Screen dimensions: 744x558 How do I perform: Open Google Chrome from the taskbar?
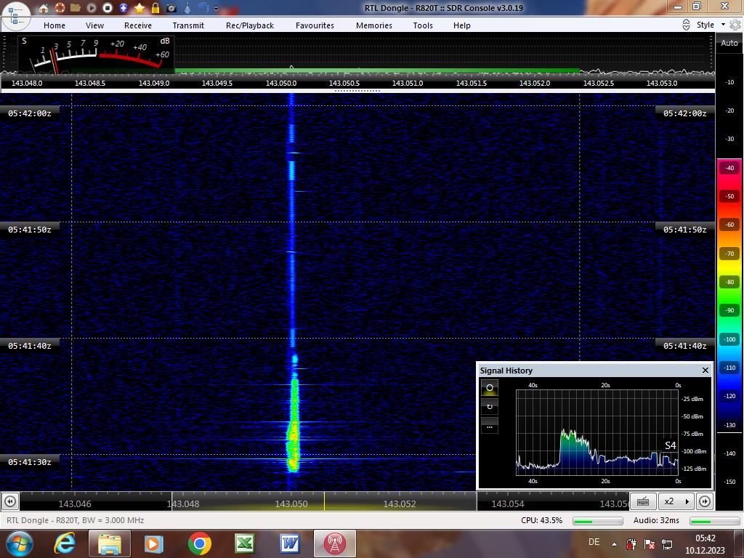point(199,543)
